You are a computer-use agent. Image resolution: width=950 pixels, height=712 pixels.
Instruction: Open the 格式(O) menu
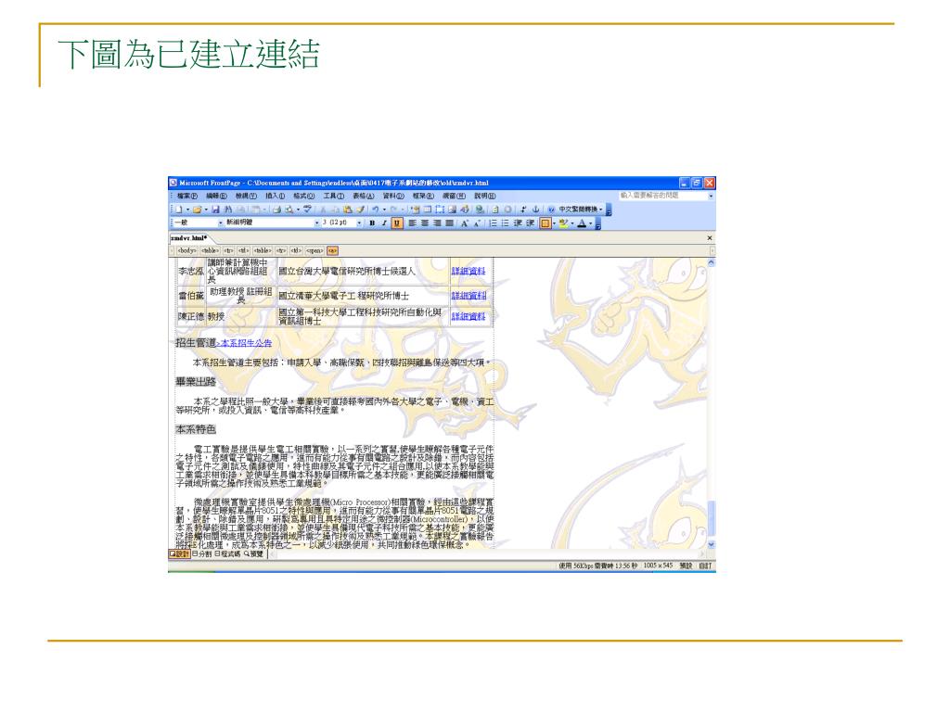304,196
